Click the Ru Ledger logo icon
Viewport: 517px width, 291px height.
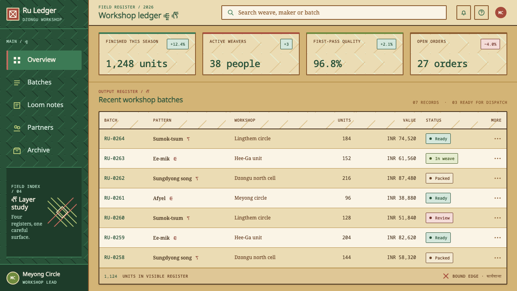[13, 14]
